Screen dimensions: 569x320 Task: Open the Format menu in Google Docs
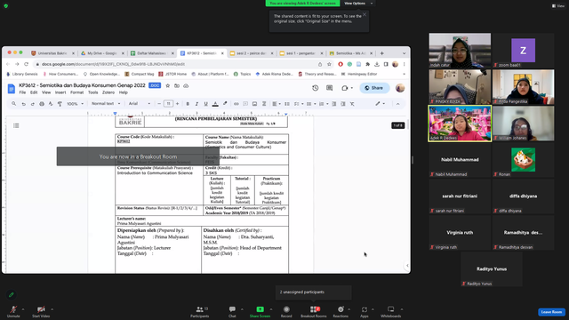pos(76,92)
